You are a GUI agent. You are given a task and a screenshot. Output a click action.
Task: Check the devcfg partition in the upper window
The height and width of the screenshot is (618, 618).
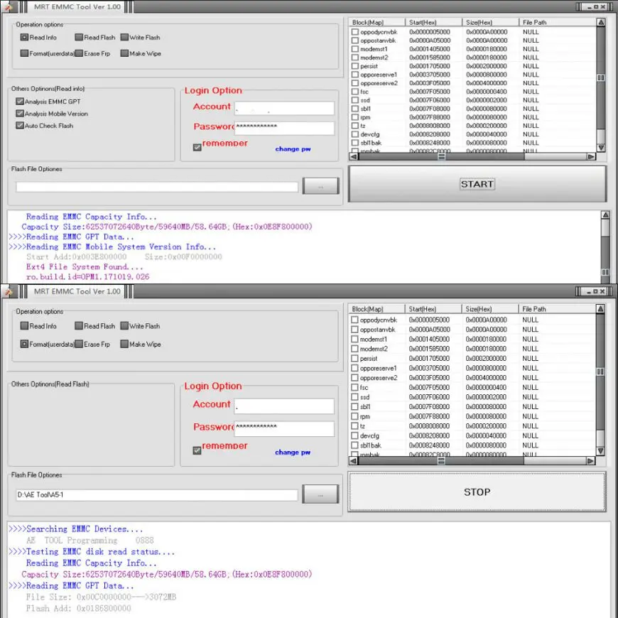pos(355,134)
